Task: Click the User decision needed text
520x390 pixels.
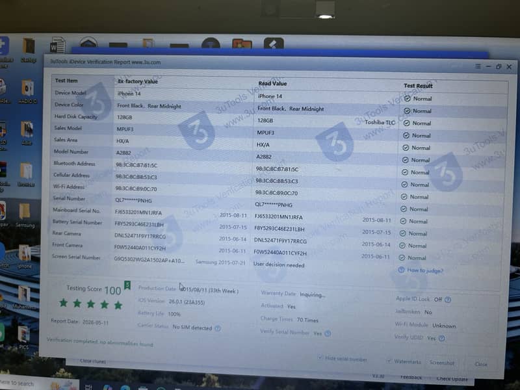Action: (x=279, y=265)
